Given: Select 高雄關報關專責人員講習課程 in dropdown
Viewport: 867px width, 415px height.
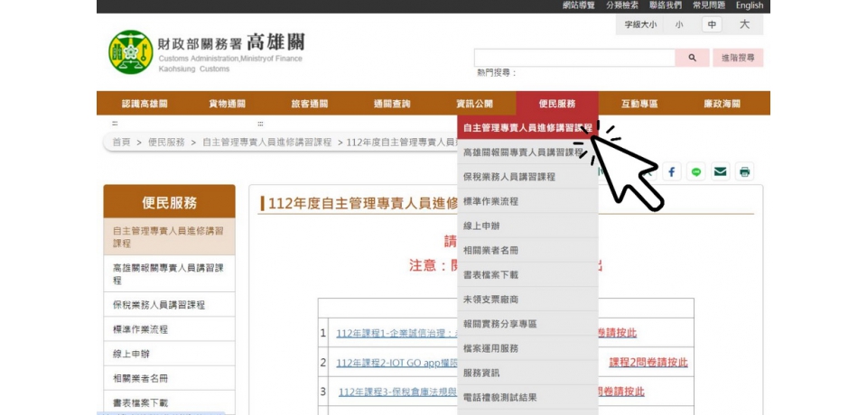Looking at the screenshot, I should tap(527, 152).
